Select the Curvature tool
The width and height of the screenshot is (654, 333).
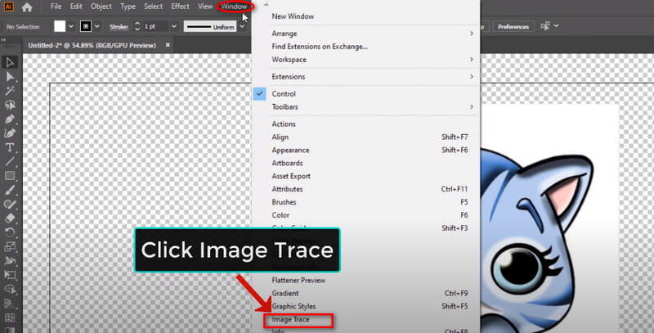coord(10,133)
